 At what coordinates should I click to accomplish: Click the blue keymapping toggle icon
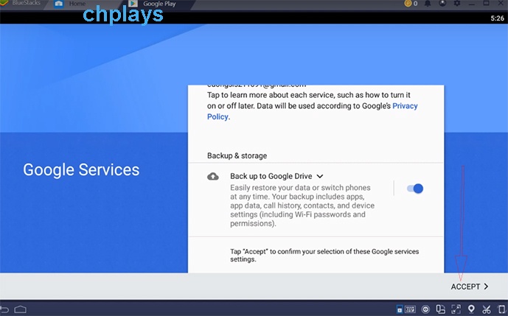(400, 309)
